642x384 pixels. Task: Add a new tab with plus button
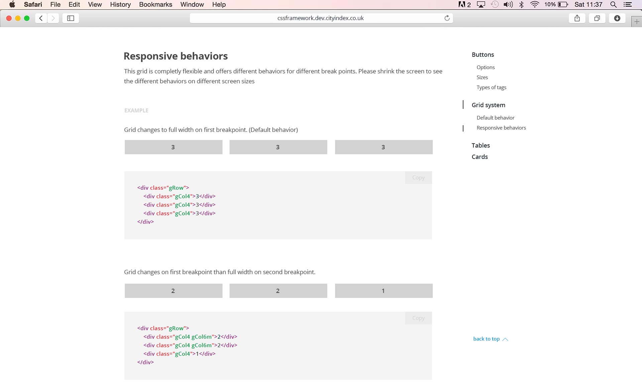pyautogui.click(x=636, y=22)
